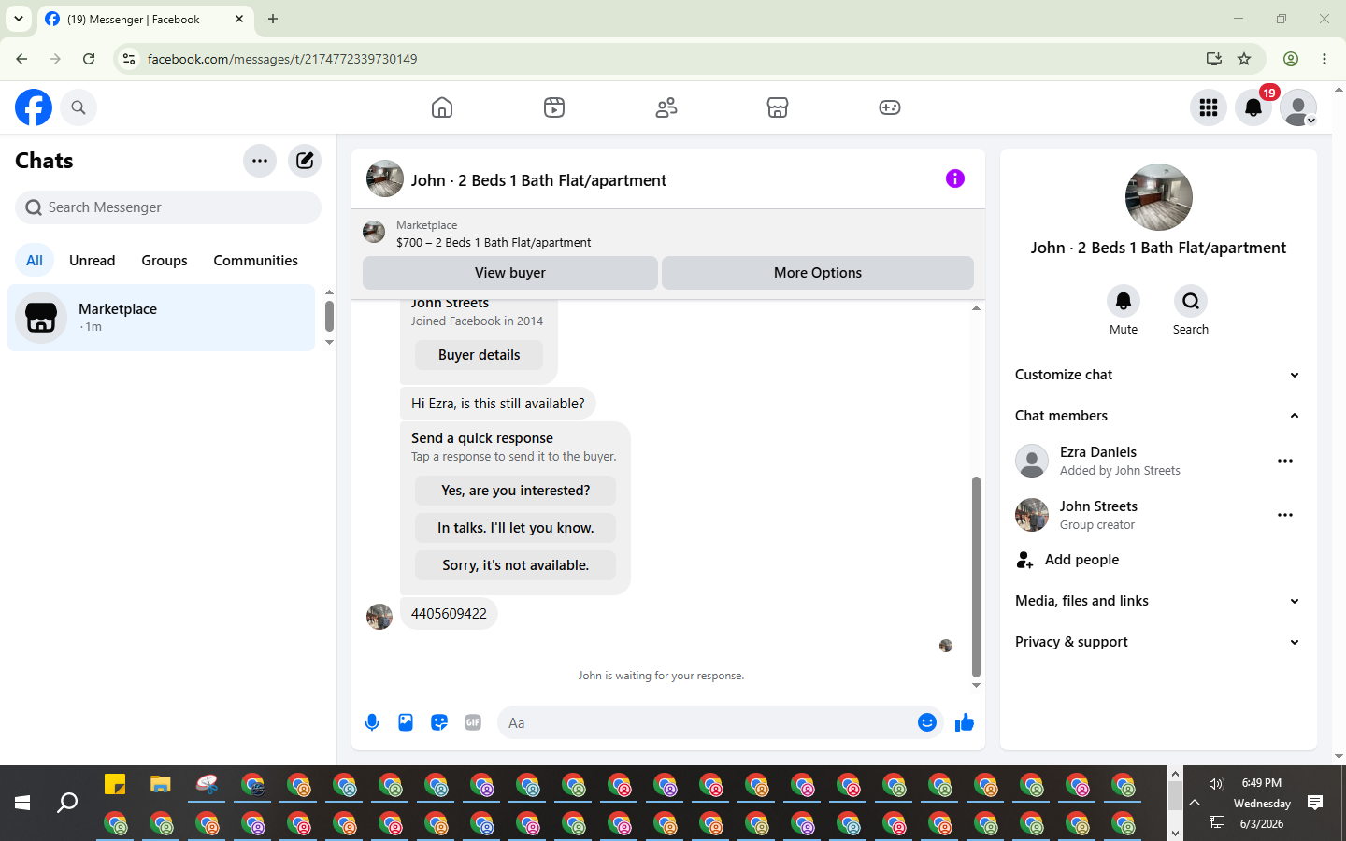Expand the Customize chat section
1346x841 pixels.
tap(1158, 375)
